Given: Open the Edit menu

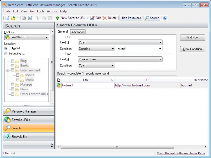Looking at the screenshot, I should tap(15, 11).
